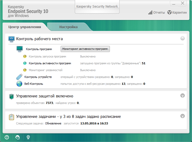
Task: Open the Карантин quarantine storage
Action: 177,13
